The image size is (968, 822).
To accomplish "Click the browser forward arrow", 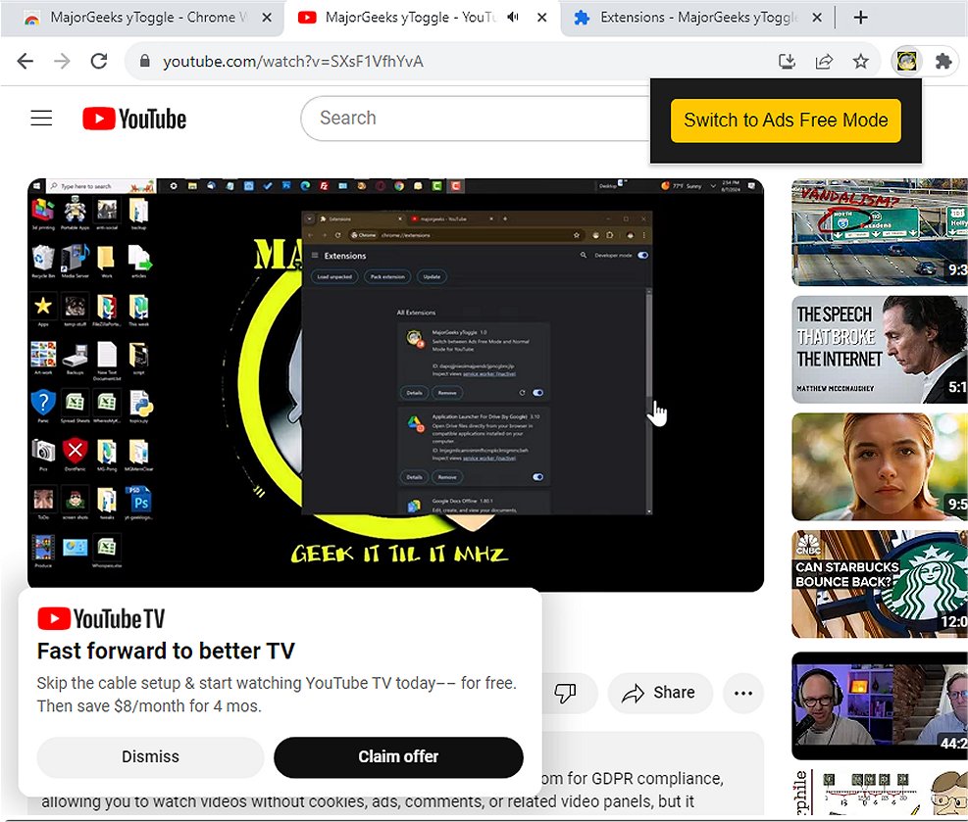I will click(x=62, y=61).
